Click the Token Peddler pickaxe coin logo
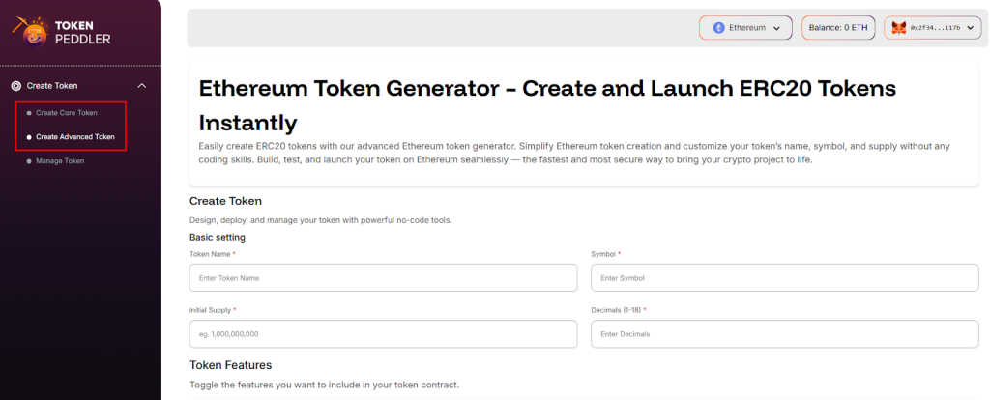 pyautogui.click(x=31, y=33)
